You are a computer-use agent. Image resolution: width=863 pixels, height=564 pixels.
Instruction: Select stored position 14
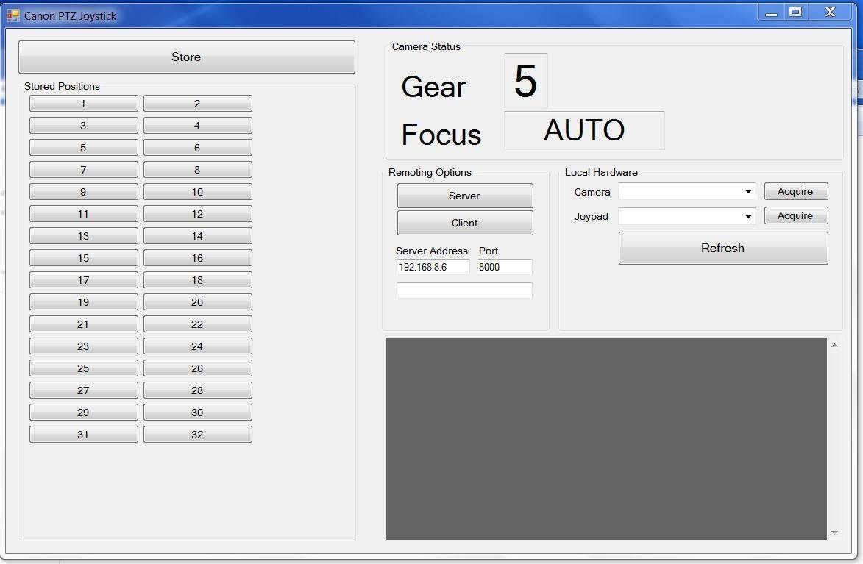coord(198,235)
